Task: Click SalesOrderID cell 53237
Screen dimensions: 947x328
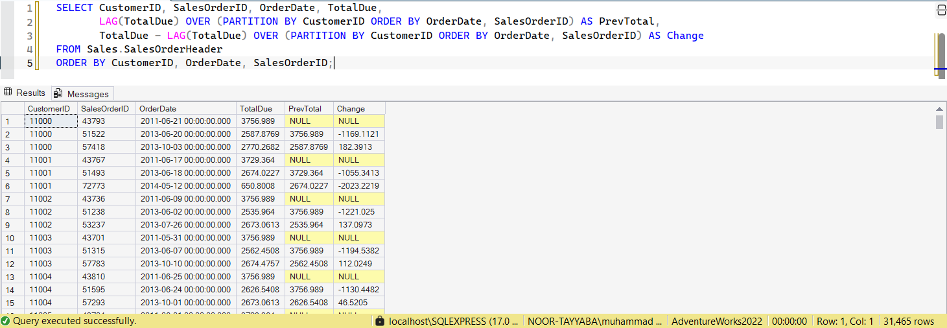Action: click(x=106, y=225)
